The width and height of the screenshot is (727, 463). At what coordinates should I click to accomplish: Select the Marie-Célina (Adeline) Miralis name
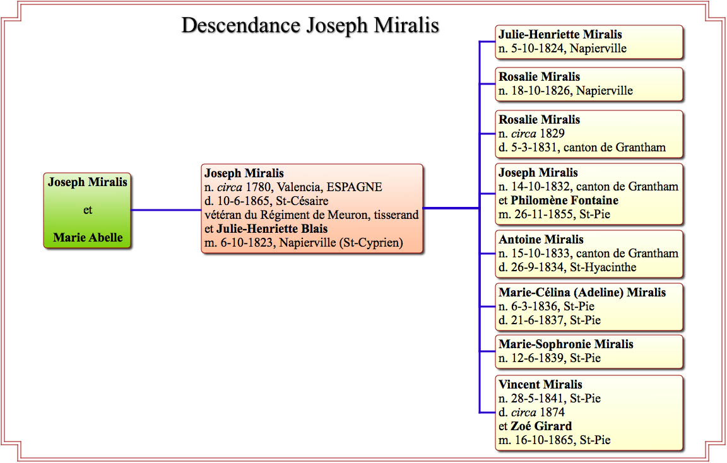(582, 293)
